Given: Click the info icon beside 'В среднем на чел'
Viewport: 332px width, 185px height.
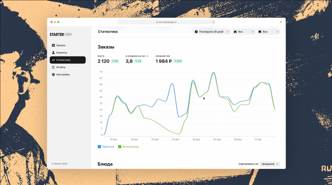Looking at the screenshot, I should pos(148,56).
